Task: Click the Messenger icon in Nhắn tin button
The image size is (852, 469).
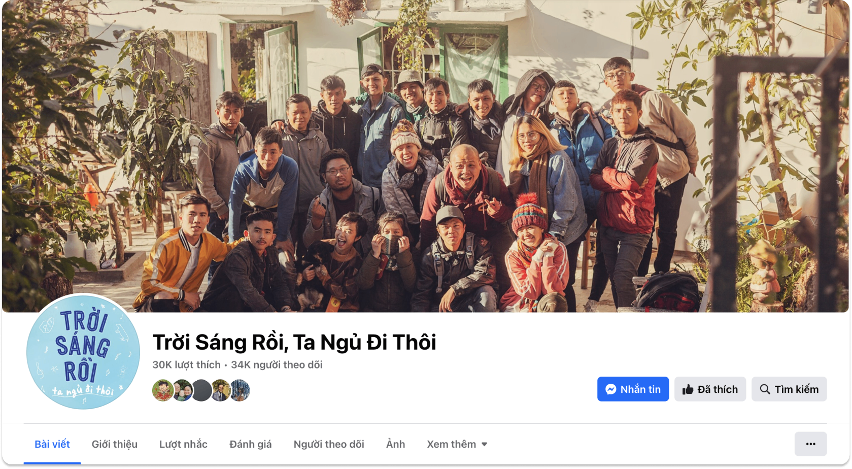Action: (x=611, y=389)
